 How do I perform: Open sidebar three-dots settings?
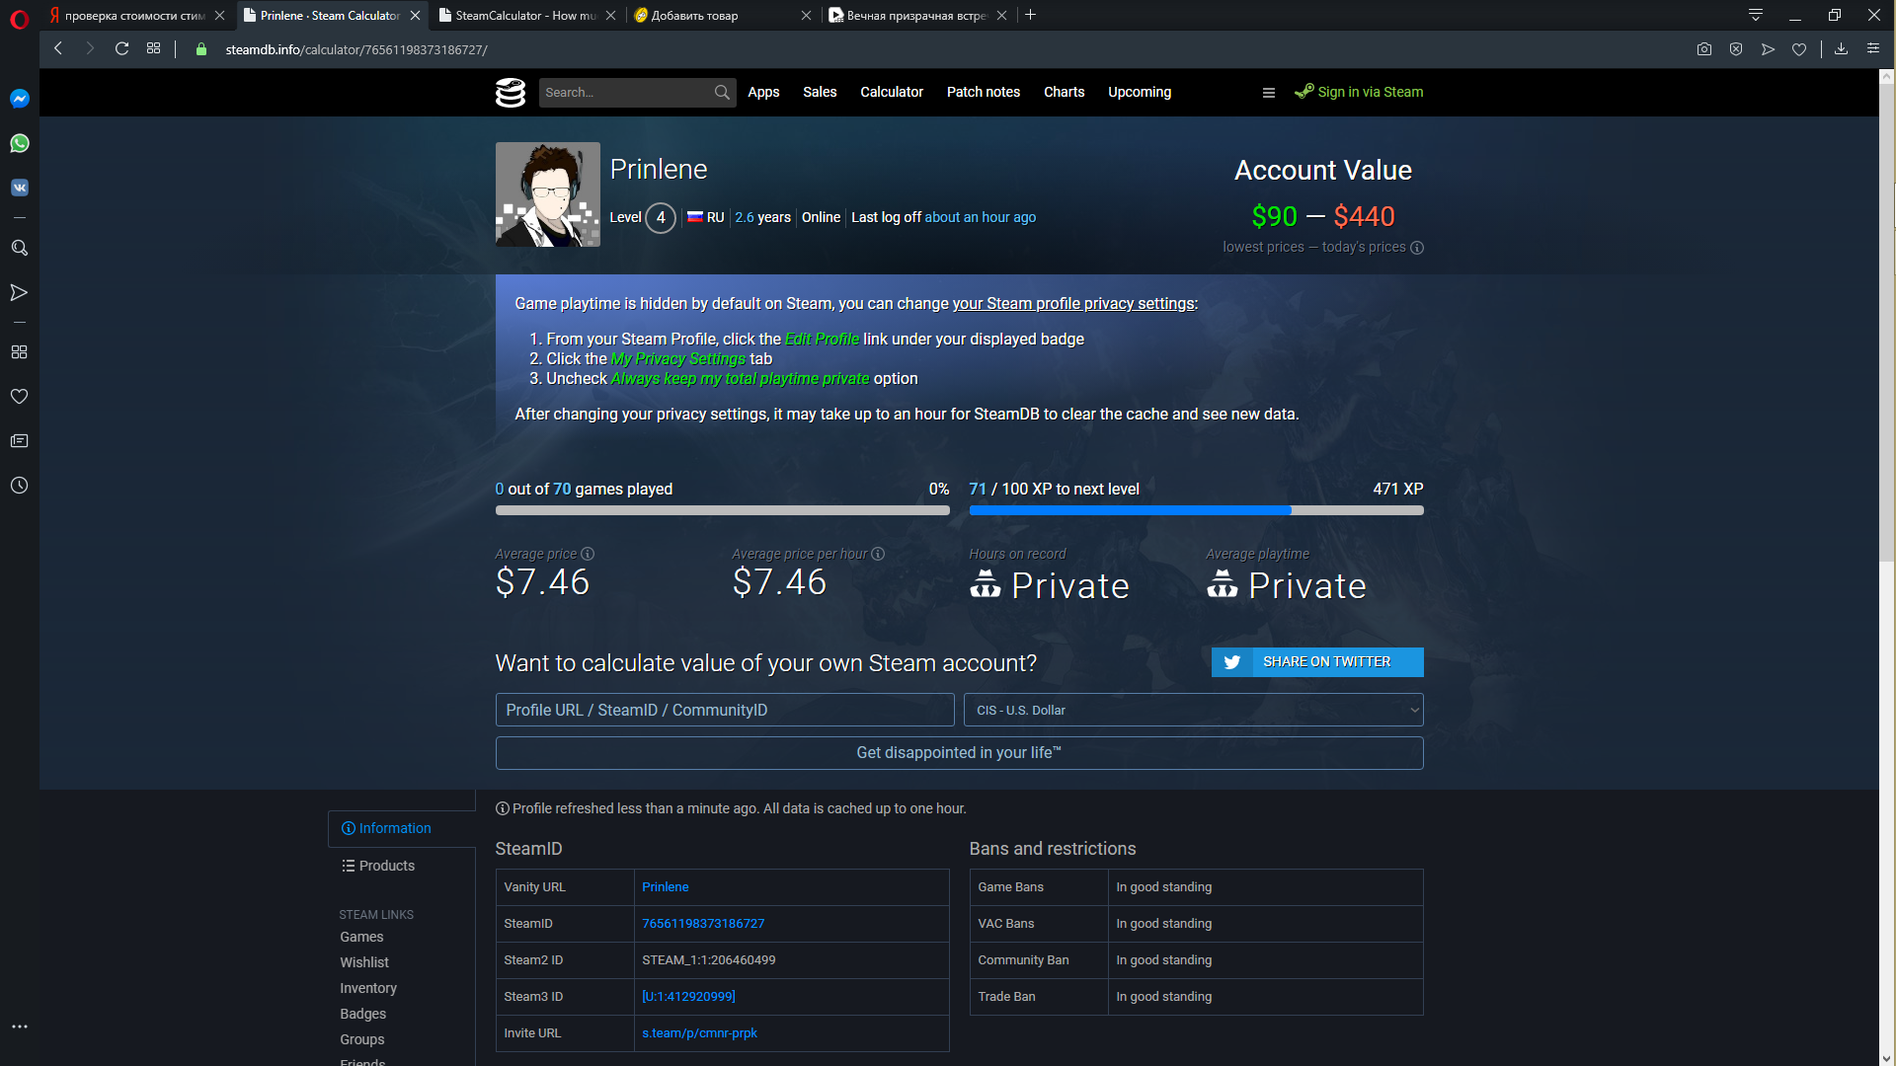coord(19,1027)
